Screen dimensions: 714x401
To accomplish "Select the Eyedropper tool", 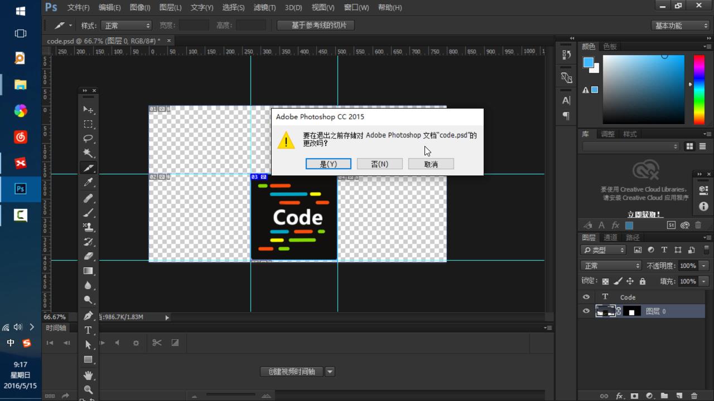I will [88, 183].
